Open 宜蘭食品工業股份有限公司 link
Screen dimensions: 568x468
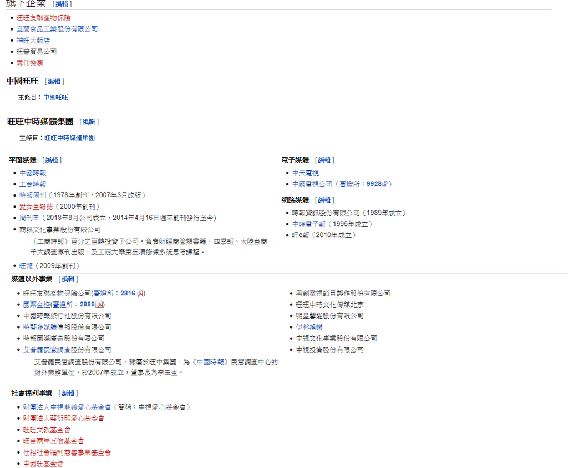[x=57, y=29]
